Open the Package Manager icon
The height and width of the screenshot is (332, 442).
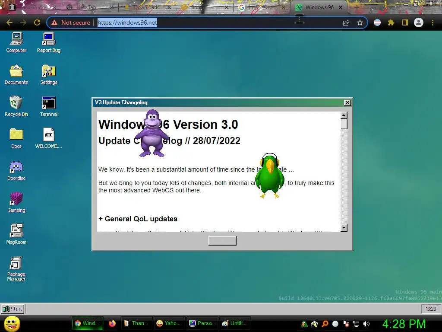16,269
